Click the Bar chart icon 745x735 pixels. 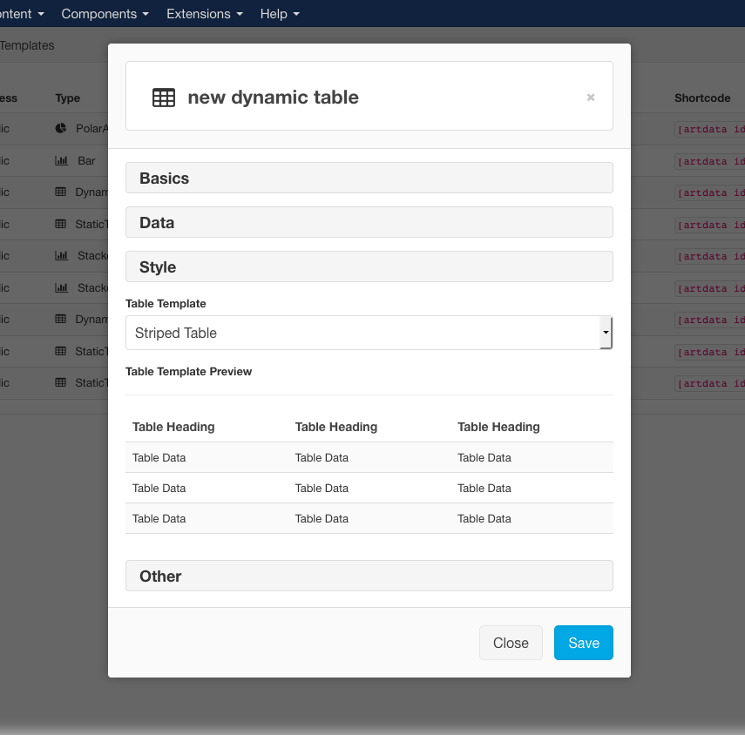(x=58, y=160)
